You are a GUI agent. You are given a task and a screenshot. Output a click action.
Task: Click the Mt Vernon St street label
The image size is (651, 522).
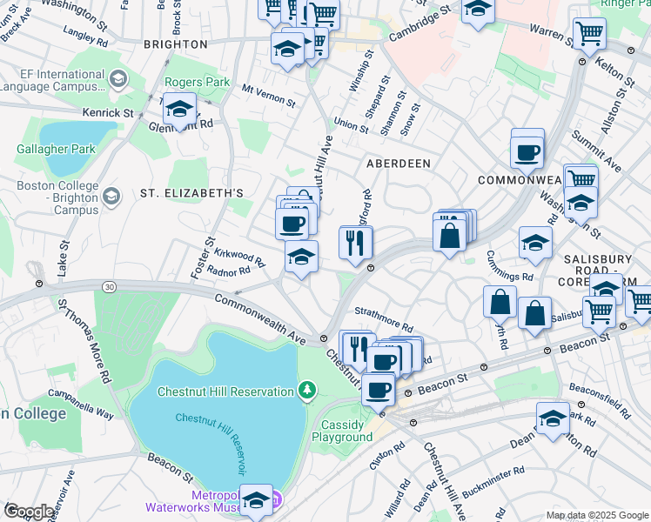click(x=269, y=96)
